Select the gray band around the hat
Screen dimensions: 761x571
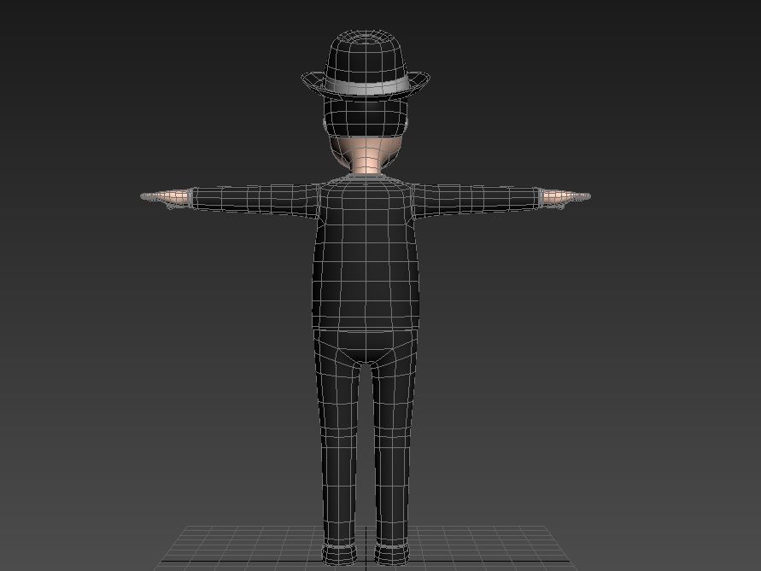[366, 86]
